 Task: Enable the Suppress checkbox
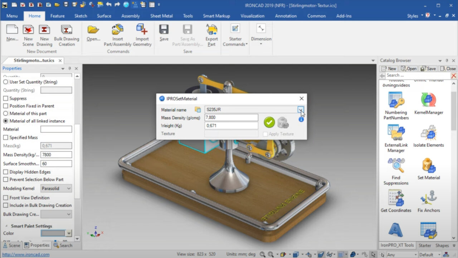[x=6, y=99]
